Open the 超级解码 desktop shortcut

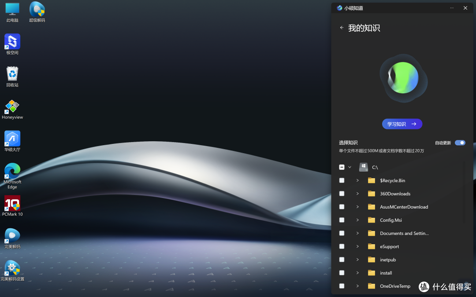click(37, 12)
